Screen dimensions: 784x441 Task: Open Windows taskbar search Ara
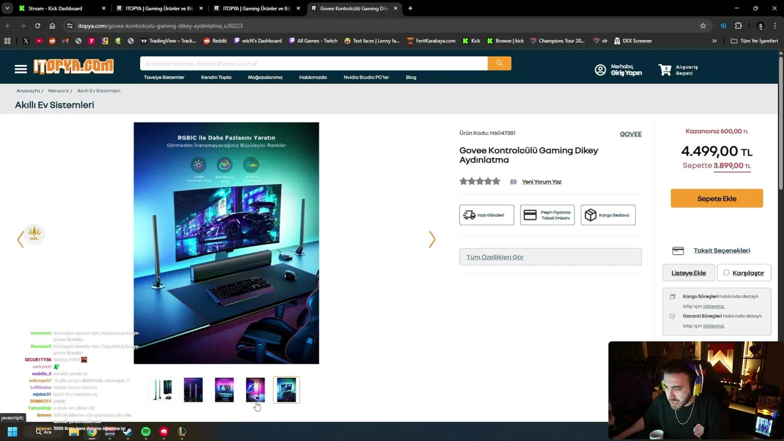pos(43,432)
